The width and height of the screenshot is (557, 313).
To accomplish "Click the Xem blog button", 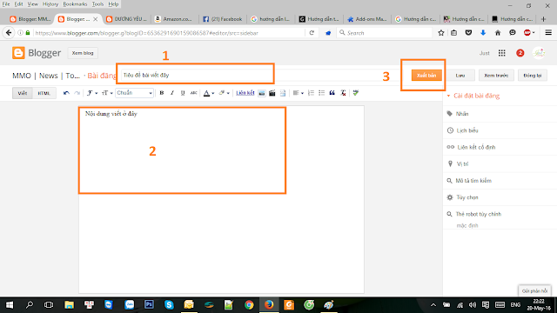I will [83, 53].
